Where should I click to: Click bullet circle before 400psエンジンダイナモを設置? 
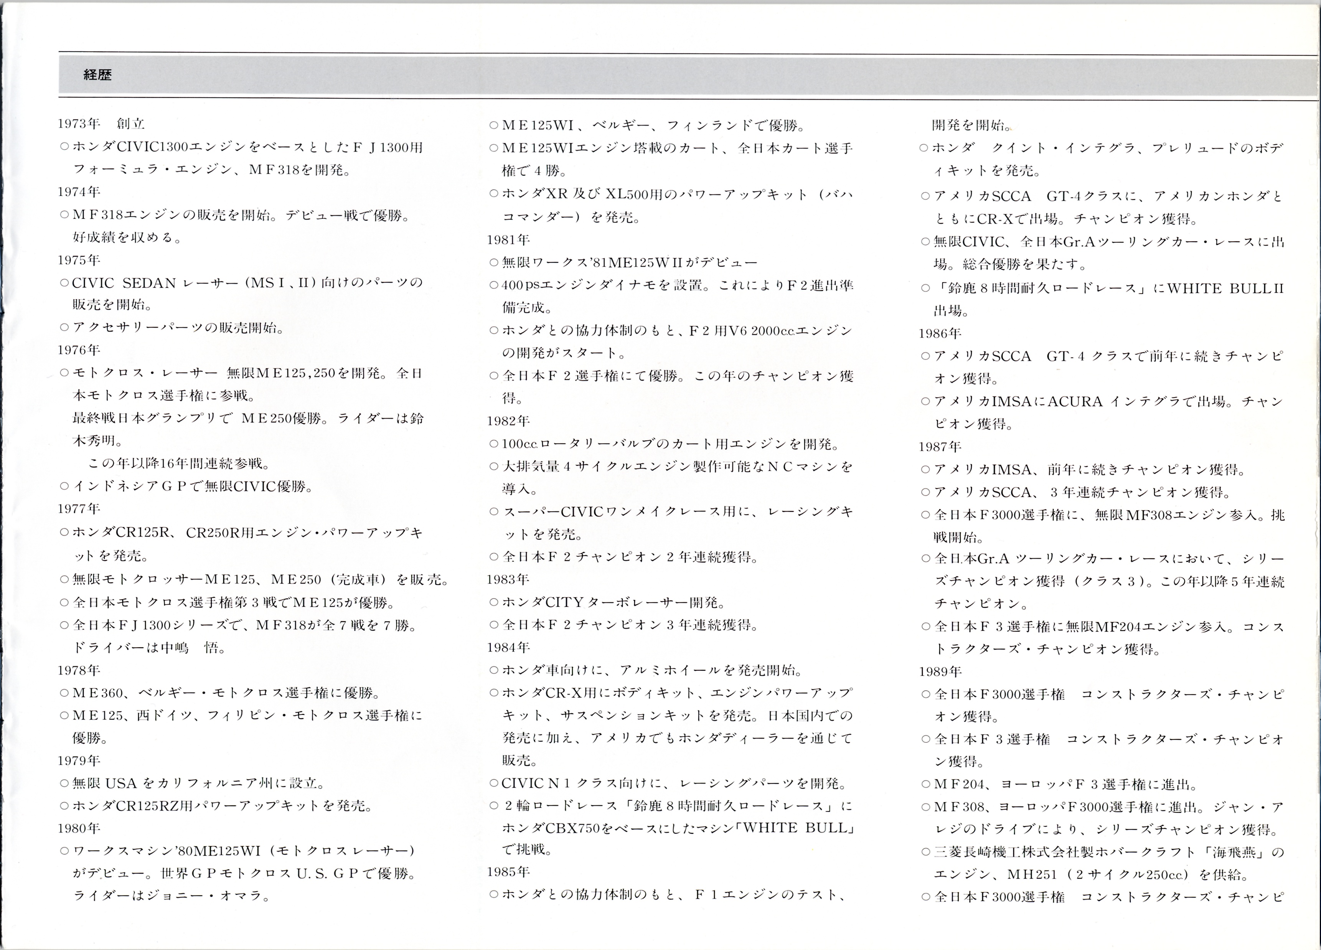(x=494, y=285)
